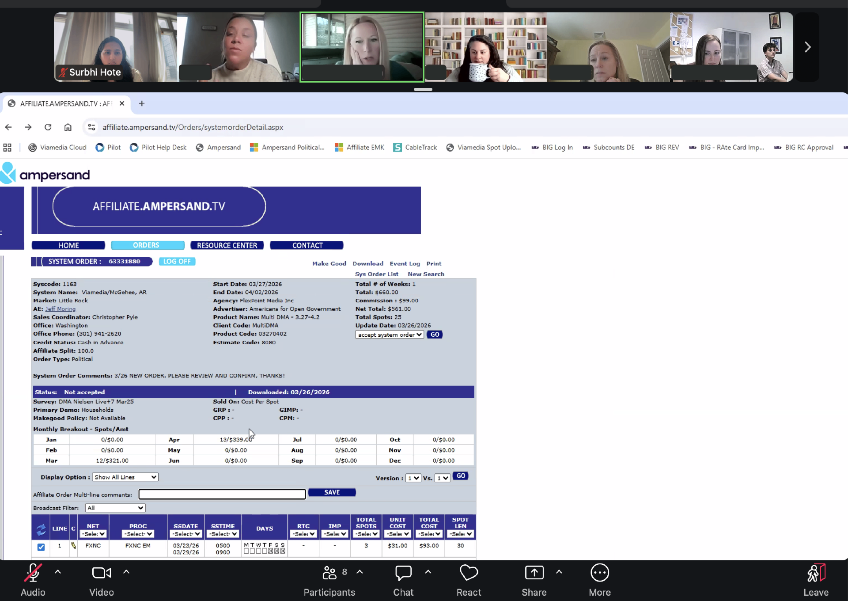Click the Leave meeting icon
The image size is (848, 601).
click(816, 573)
